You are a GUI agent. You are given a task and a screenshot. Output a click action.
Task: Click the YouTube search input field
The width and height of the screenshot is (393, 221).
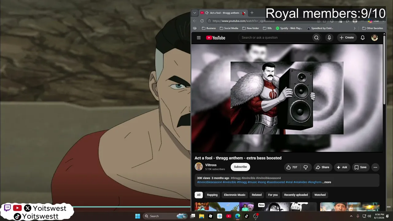point(275,38)
